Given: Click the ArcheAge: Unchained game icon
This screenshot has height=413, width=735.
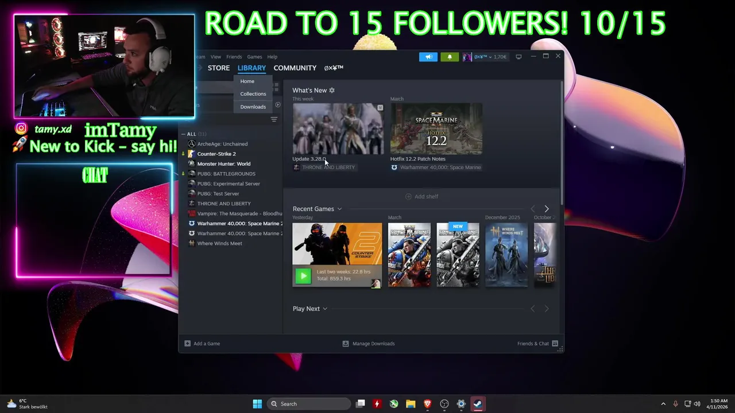Looking at the screenshot, I should pos(191,144).
